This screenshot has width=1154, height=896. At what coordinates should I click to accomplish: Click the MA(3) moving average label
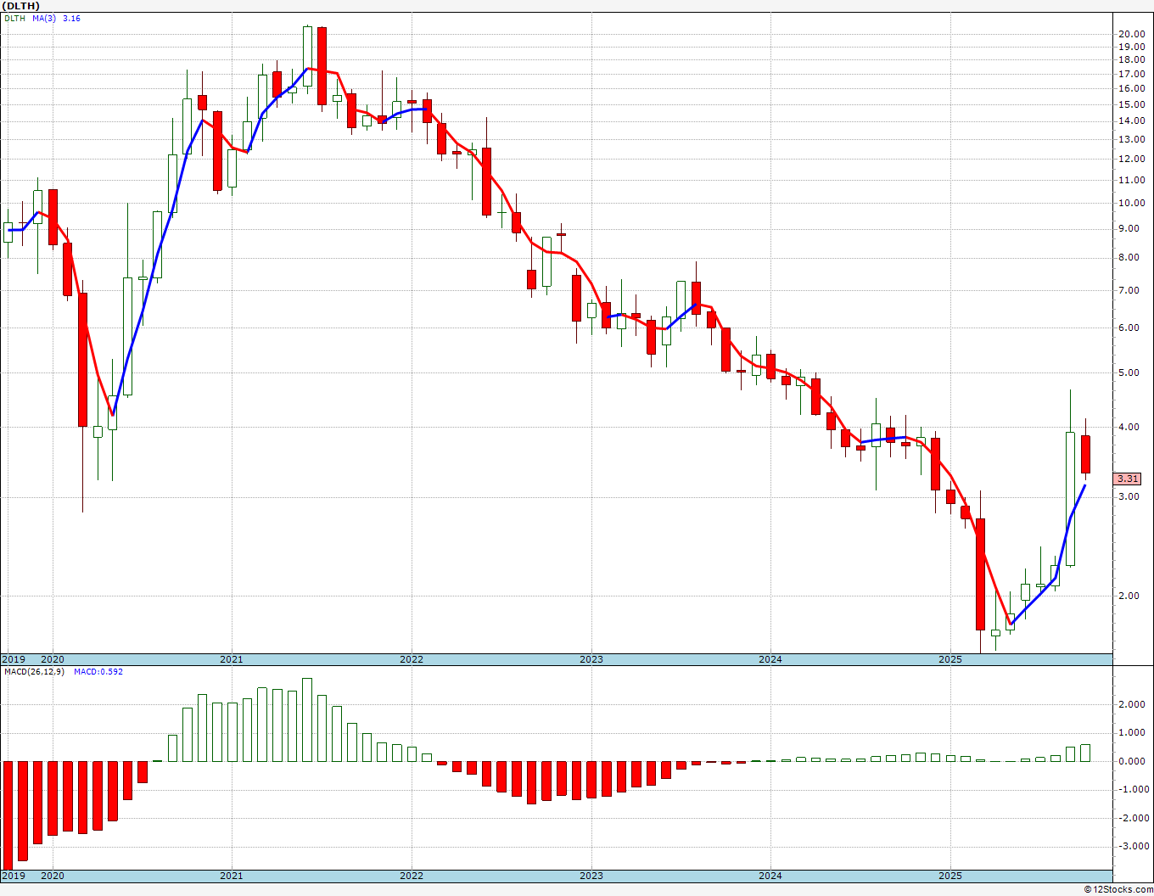click(x=45, y=18)
